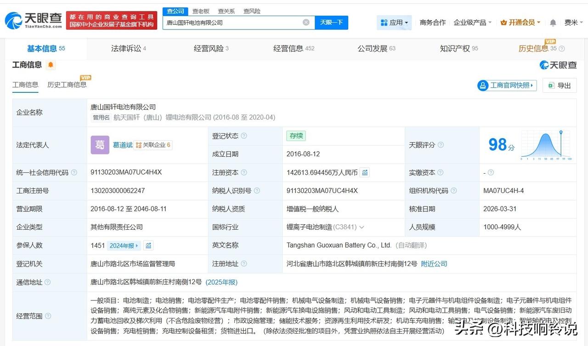The width and height of the screenshot is (588, 346).
Task: Open the 商务合作 link
Action: pos(433,23)
